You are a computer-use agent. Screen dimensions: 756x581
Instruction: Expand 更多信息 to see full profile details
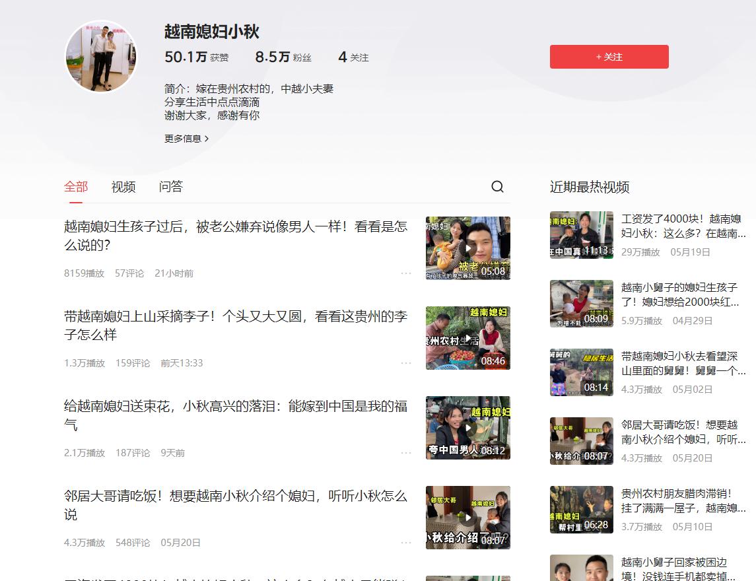tap(185, 138)
